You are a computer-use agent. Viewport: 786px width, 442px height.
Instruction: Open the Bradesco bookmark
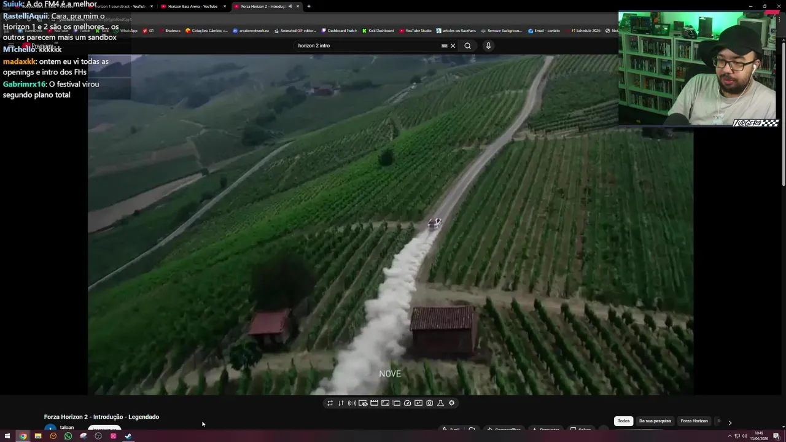169,31
